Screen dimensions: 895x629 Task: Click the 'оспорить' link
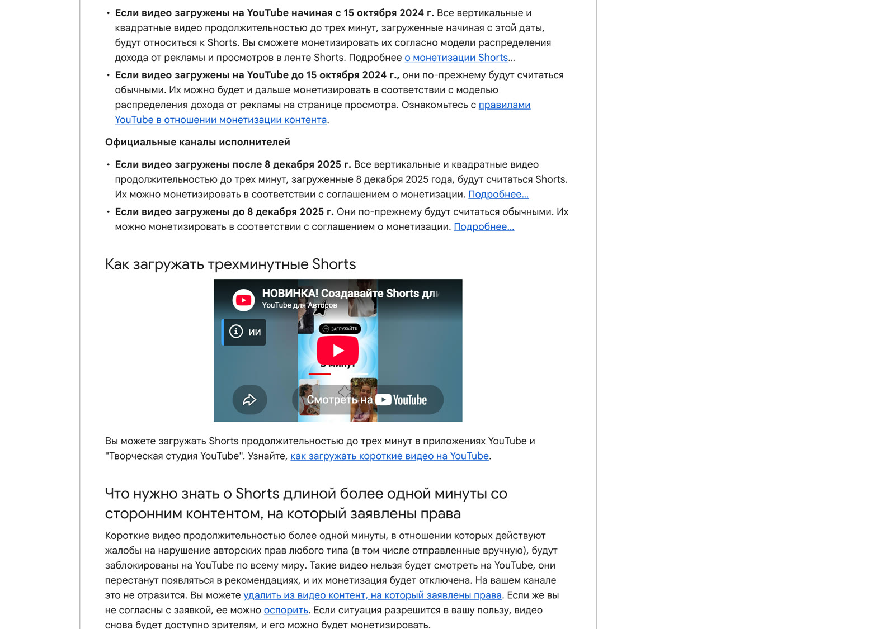pos(286,610)
